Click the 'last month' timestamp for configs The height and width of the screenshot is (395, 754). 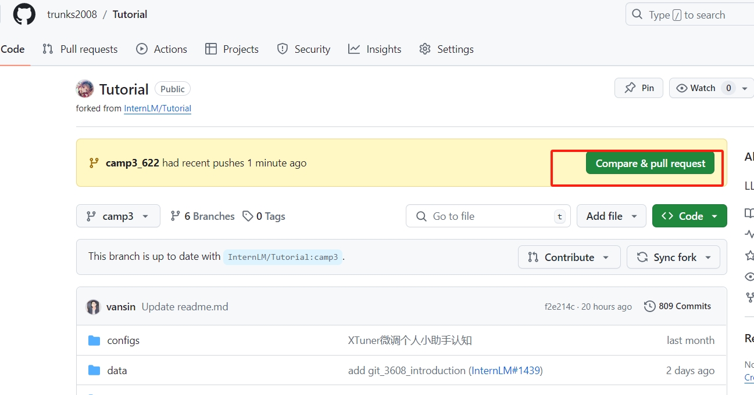point(691,340)
